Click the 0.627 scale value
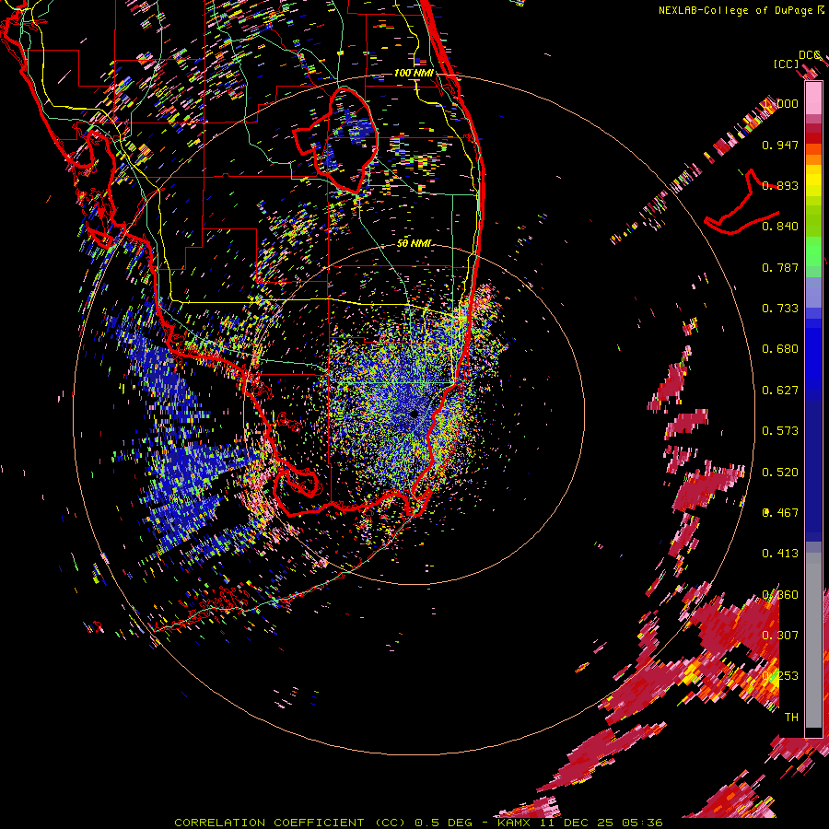This screenshot has height=829, width=829. click(780, 391)
